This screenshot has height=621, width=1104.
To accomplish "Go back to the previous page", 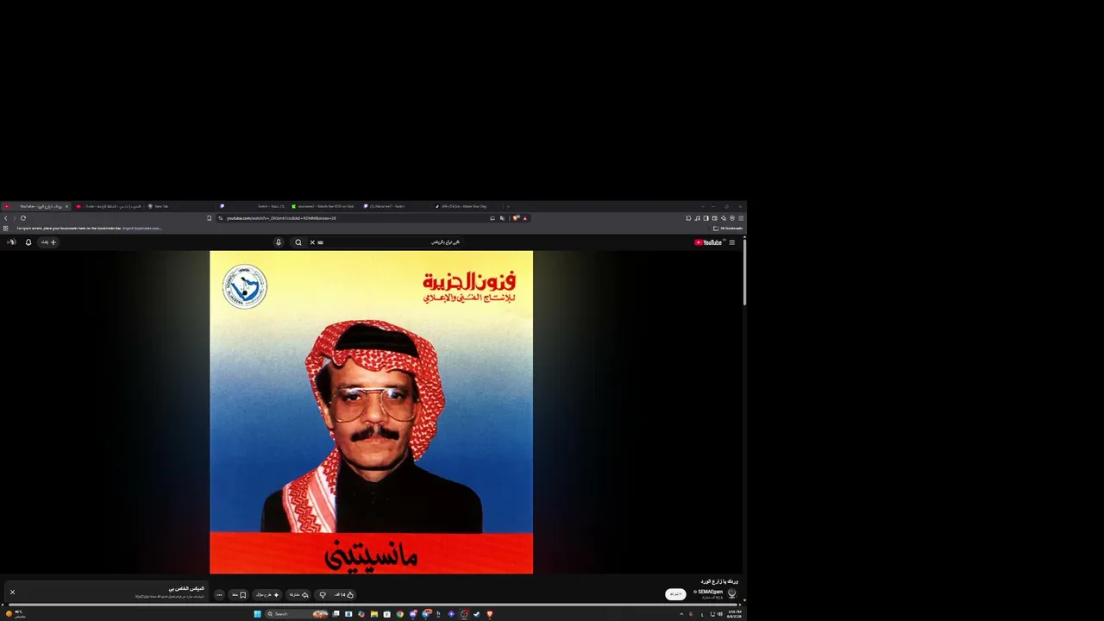I will pos(6,218).
